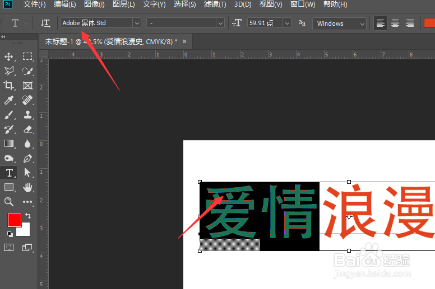Select the Eyedropper tool

click(9, 100)
